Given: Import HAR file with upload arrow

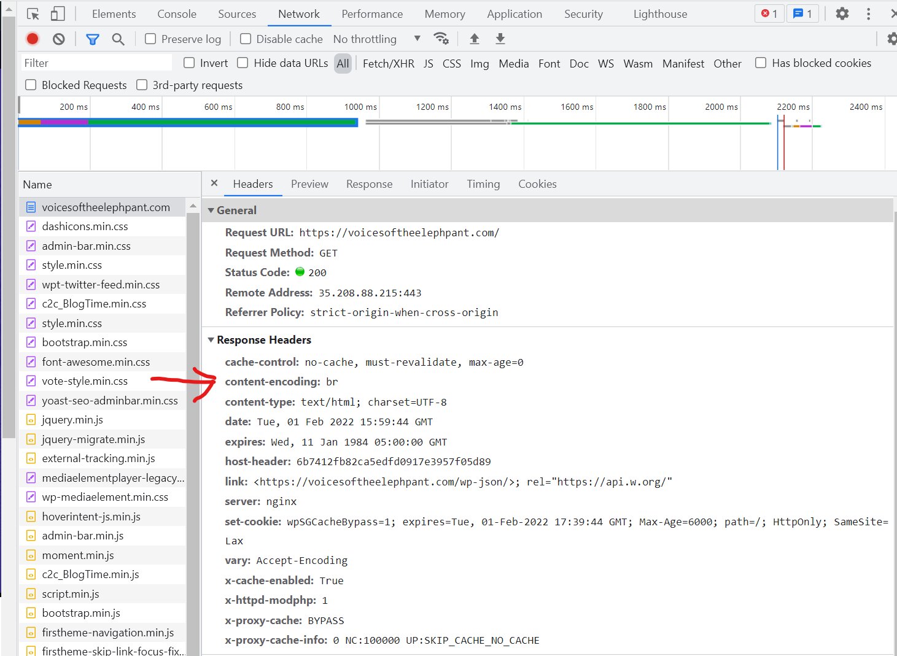Looking at the screenshot, I should point(475,39).
